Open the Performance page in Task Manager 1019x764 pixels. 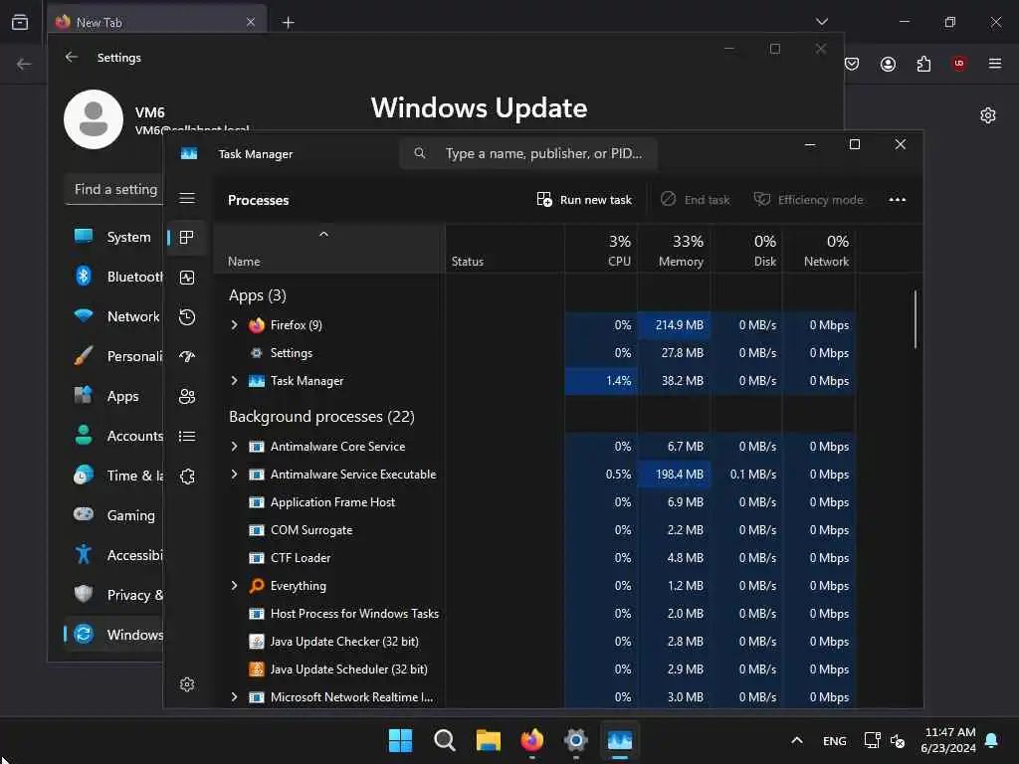coord(187,279)
